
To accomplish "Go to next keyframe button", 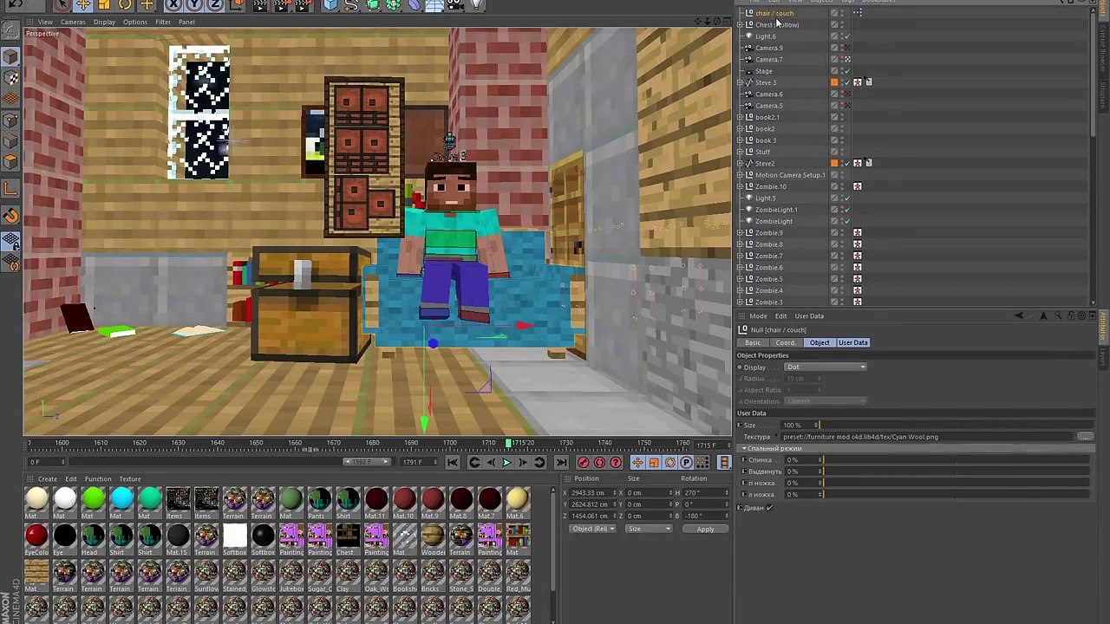I will click(x=539, y=463).
